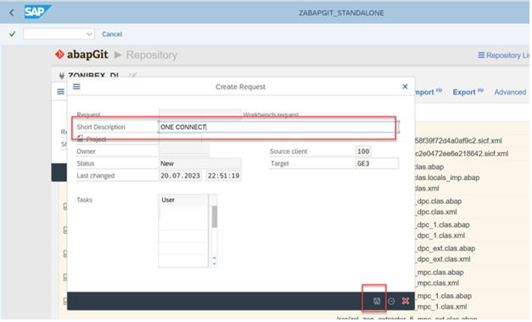This screenshot has width=532, height=322.
Task: Click the _mpc.clas.xml file entry
Action: [437, 283]
